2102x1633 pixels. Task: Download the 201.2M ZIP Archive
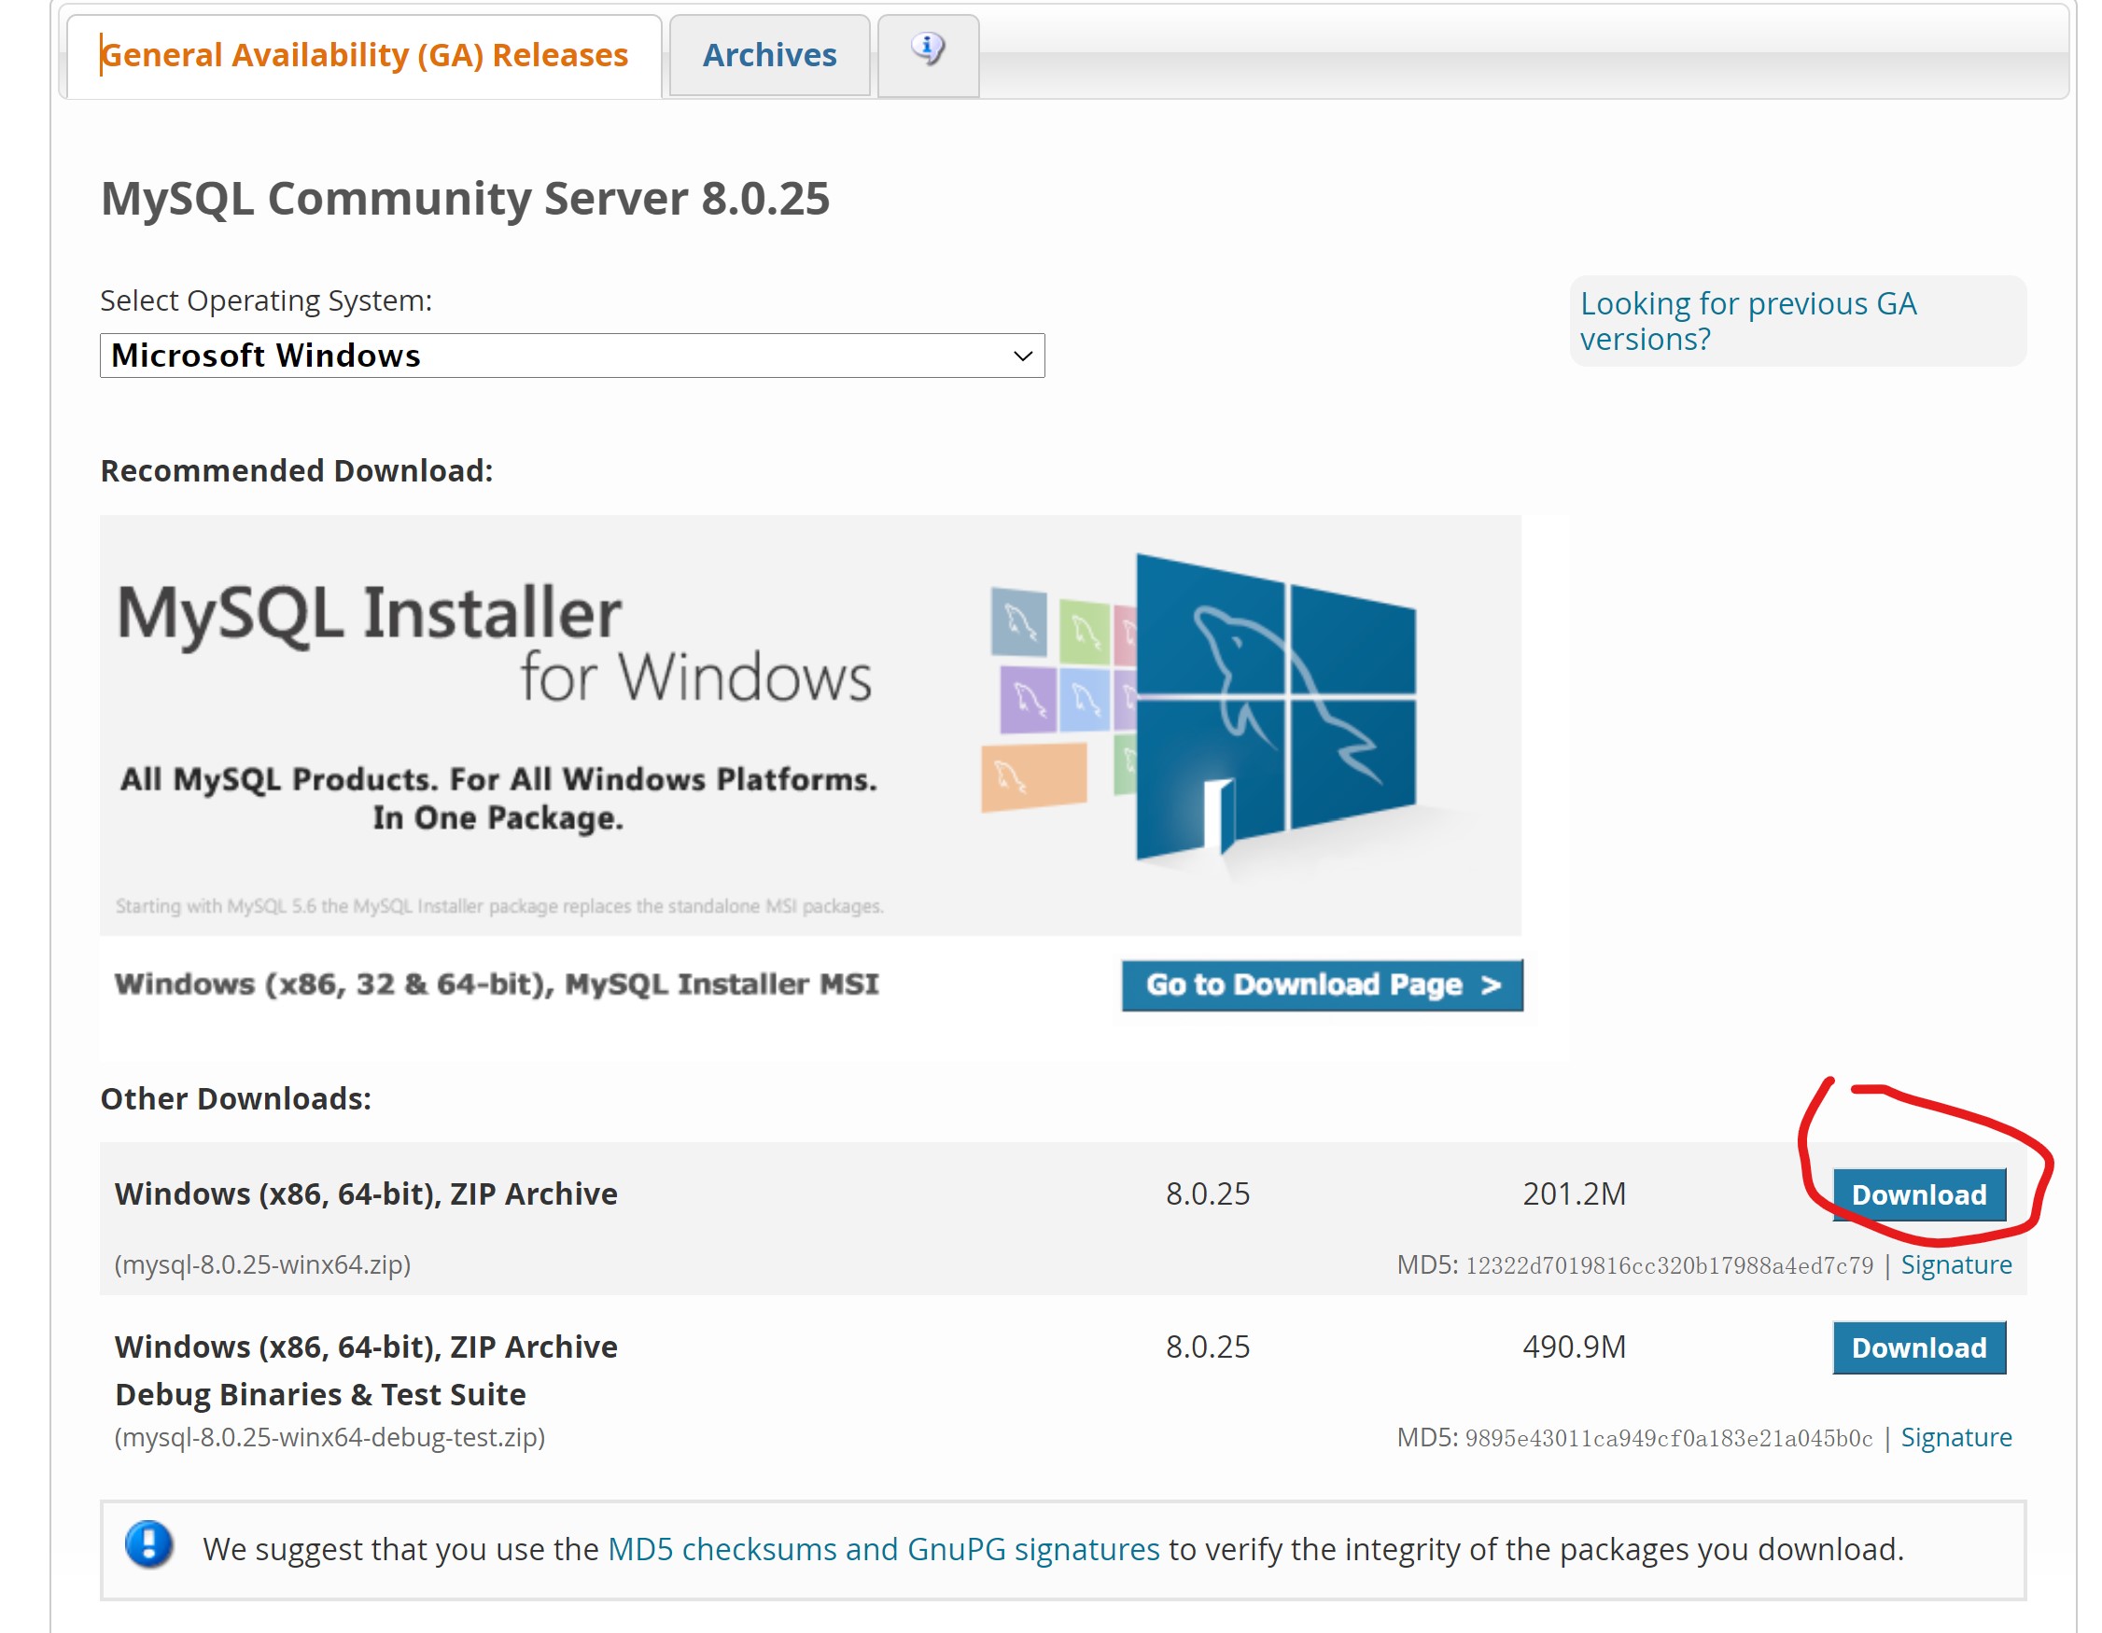click(1918, 1195)
